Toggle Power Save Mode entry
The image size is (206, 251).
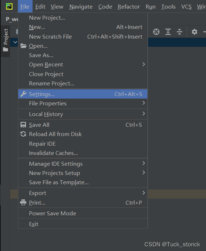(x=83, y=213)
